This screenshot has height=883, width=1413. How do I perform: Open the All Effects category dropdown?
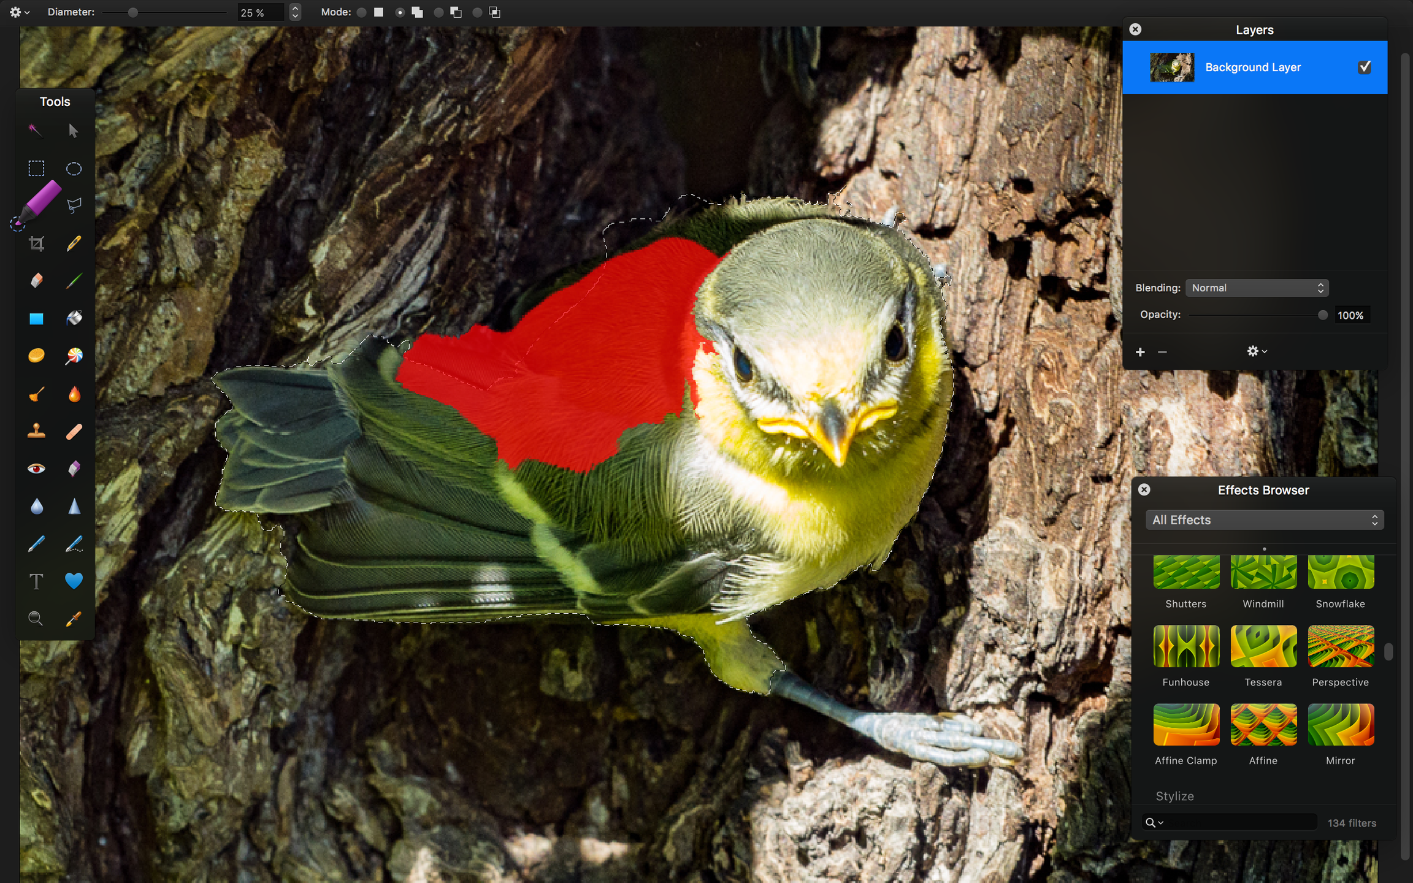1265,520
